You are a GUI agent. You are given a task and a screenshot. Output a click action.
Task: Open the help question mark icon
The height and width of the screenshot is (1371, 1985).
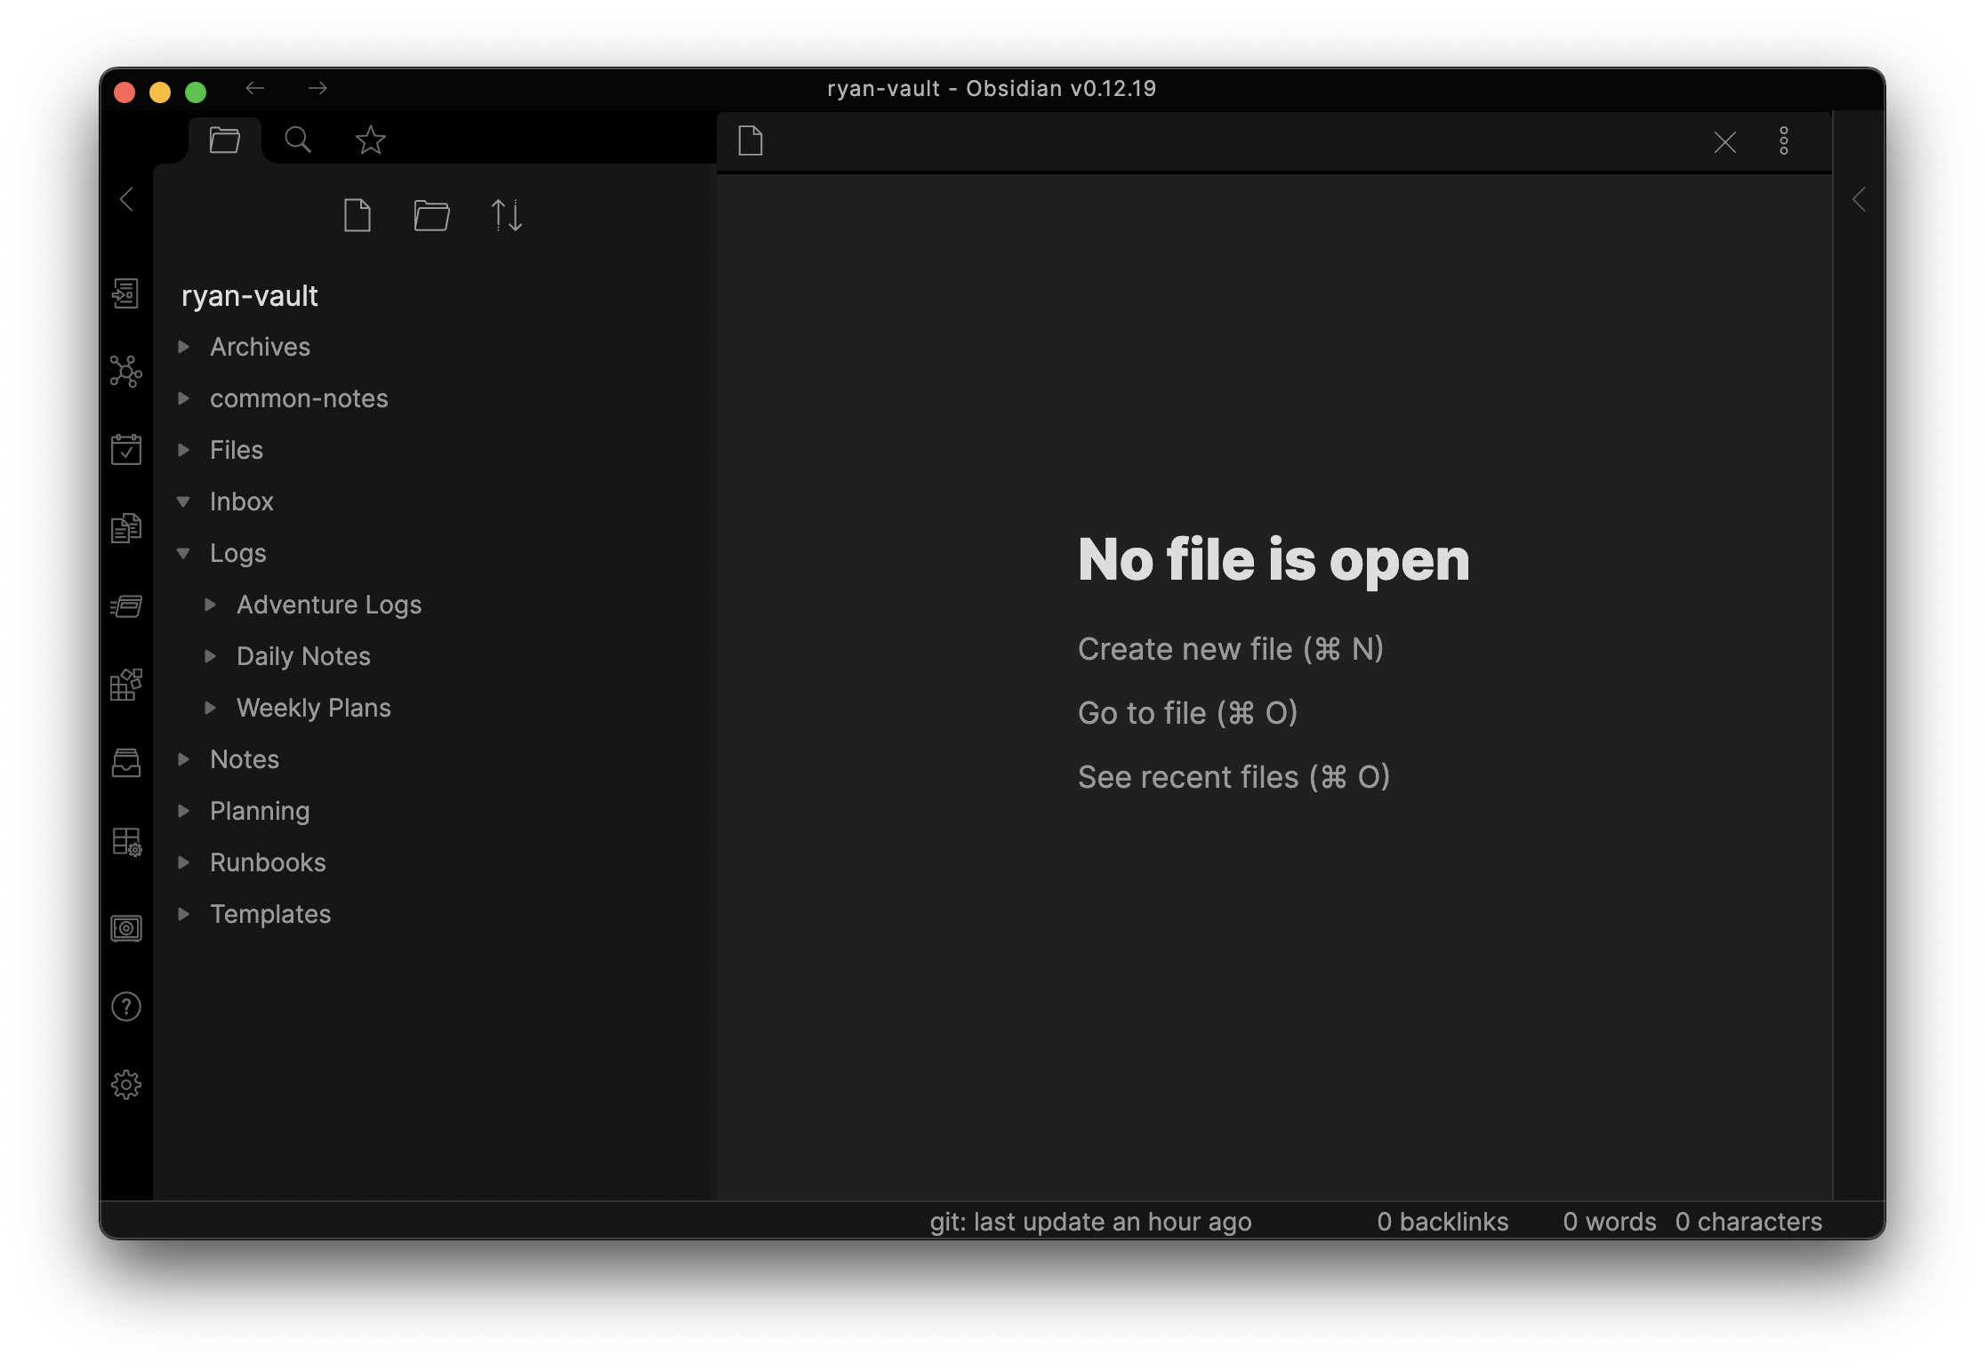(125, 1007)
